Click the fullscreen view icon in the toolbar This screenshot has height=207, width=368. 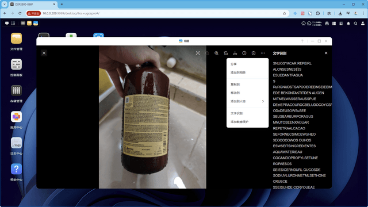point(198,53)
